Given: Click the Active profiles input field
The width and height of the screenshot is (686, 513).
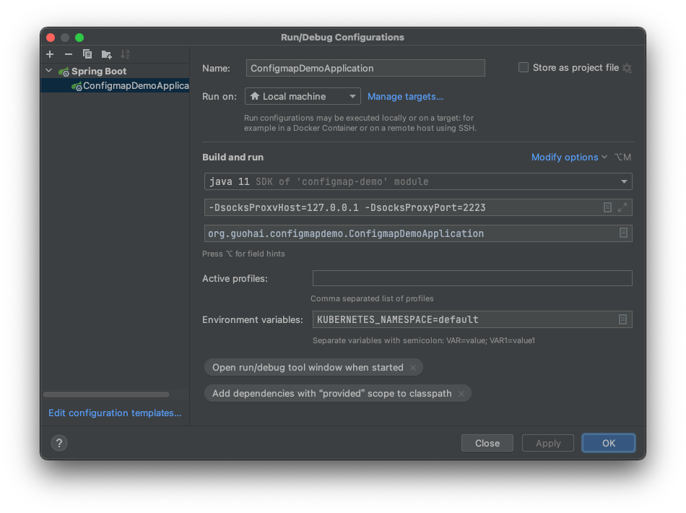Looking at the screenshot, I should (472, 278).
